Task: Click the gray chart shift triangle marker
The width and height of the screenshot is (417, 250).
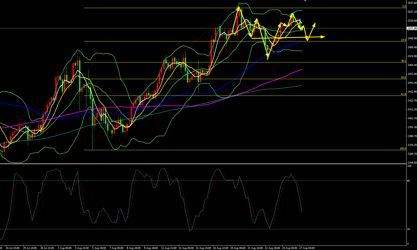Action: click(305, 1)
